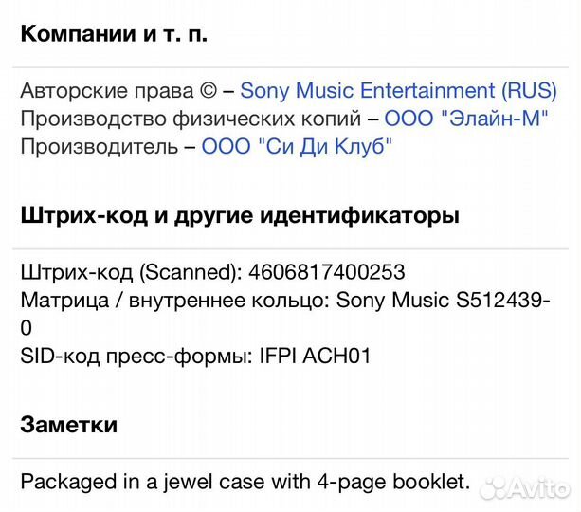Viewport: 581px width, 512px height.
Task: Click the "Производство физических копий" label
Action: tap(191, 119)
